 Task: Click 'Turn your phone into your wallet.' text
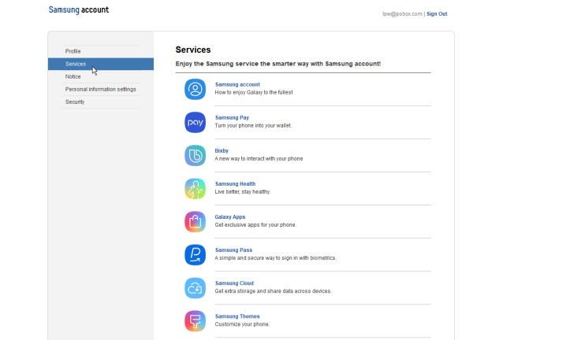[x=253, y=125]
